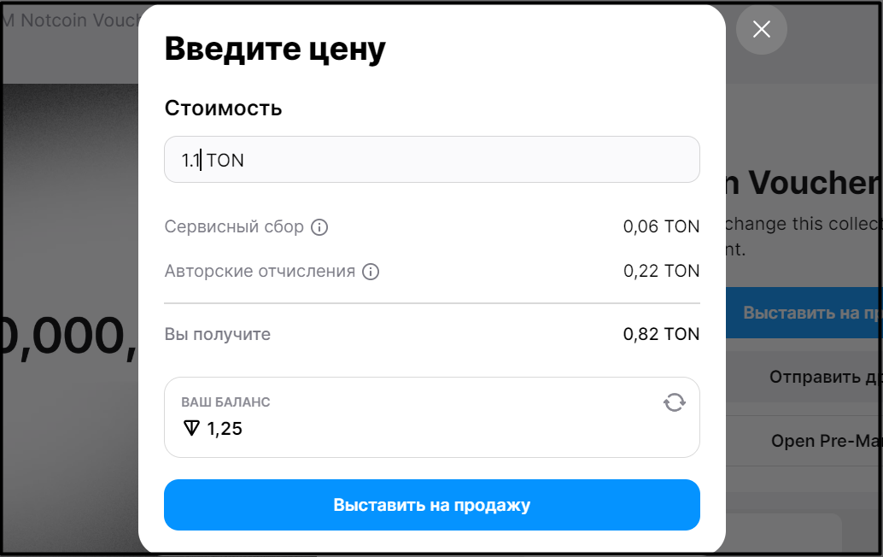The height and width of the screenshot is (557, 883).
Task: Click the 0,06 TON service fee value
Action: (x=662, y=226)
